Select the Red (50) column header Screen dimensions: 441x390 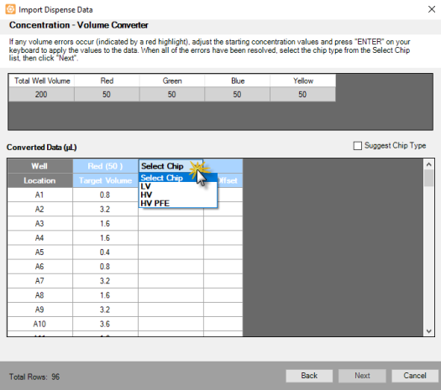105,166
